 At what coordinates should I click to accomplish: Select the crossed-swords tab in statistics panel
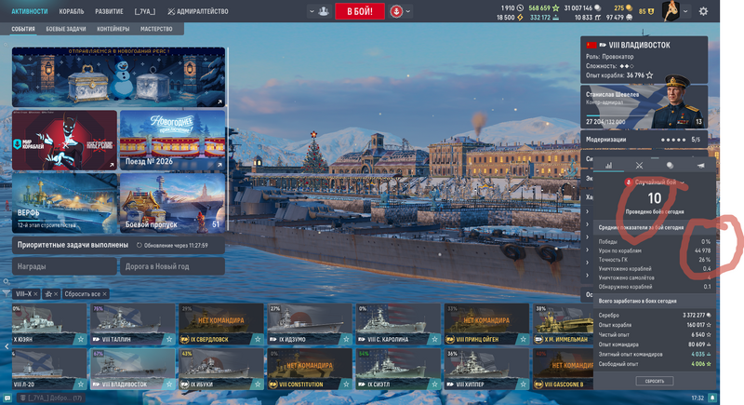point(639,166)
